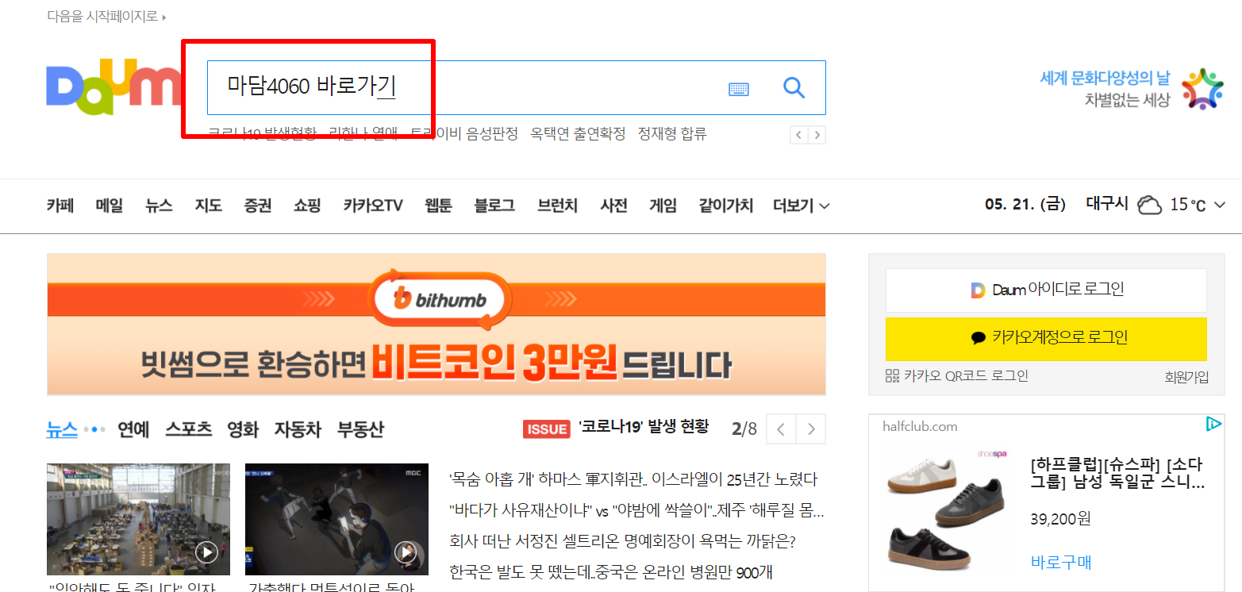The height and width of the screenshot is (592, 1242).
Task: Open headline about 서정진 셀트리온 명예회장
Action: (622, 541)
